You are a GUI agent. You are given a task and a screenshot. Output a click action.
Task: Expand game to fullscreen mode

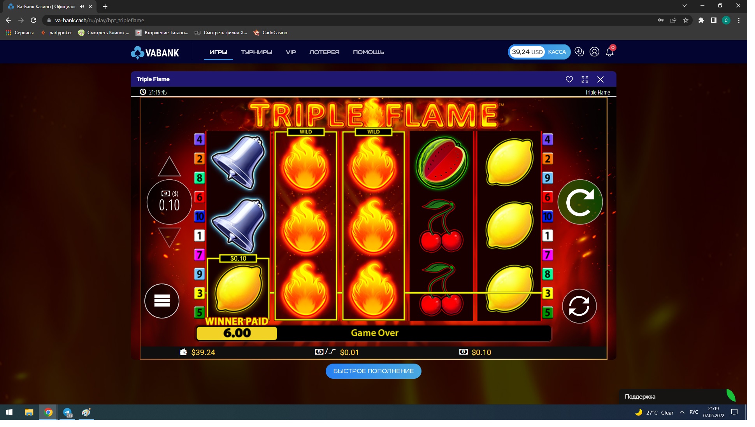(585, 79)
